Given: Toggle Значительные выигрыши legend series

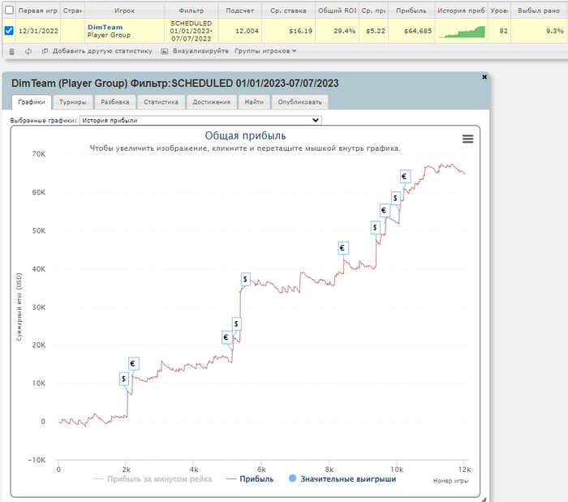Looking at the screenshot, I should pos(342,478).
